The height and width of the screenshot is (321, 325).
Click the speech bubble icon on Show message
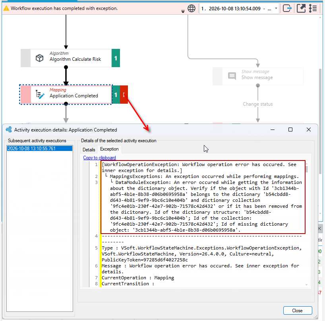point(232,76)
